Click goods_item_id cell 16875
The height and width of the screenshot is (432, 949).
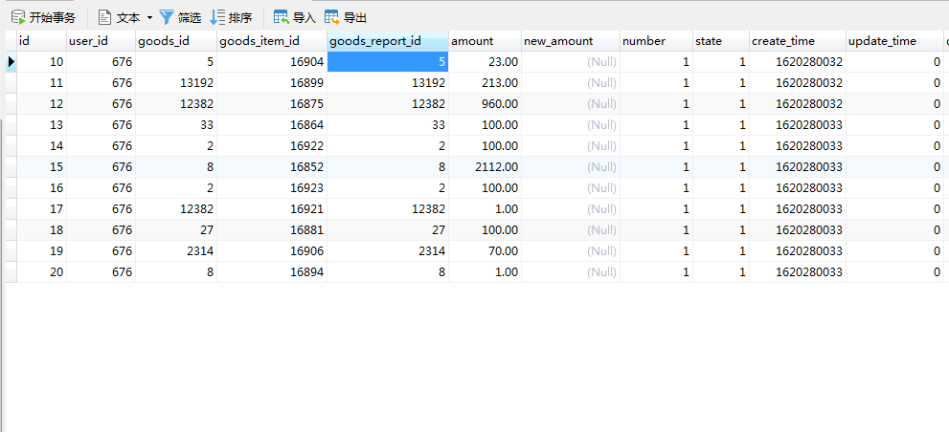click(272, 104)
